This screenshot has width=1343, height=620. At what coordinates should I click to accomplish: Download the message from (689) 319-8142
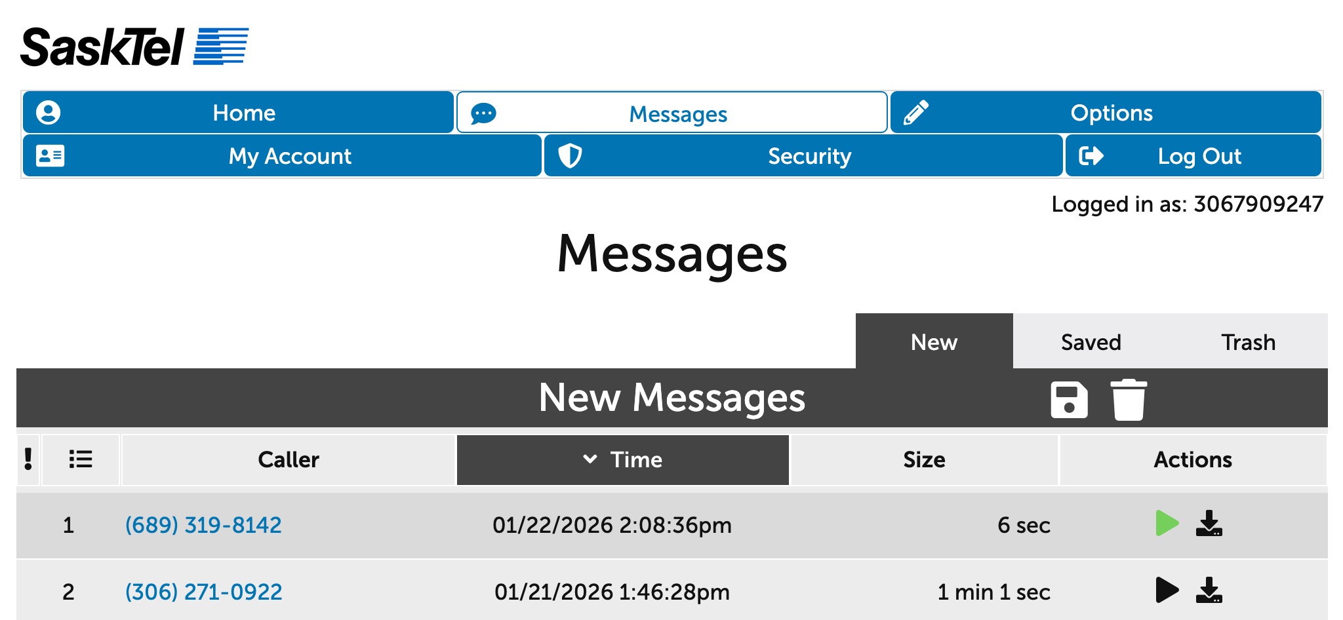(x=1209, y=523)
